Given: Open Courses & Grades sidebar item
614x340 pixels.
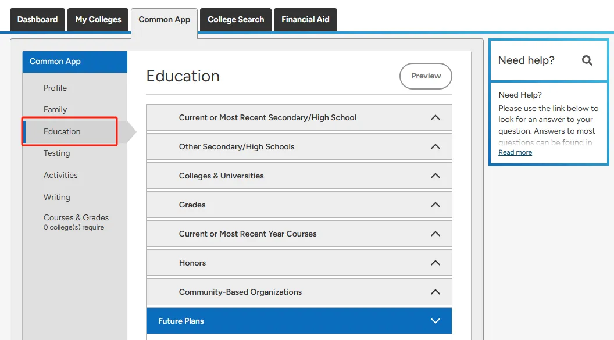Looking at the screenshot, I should click(76, 218).
